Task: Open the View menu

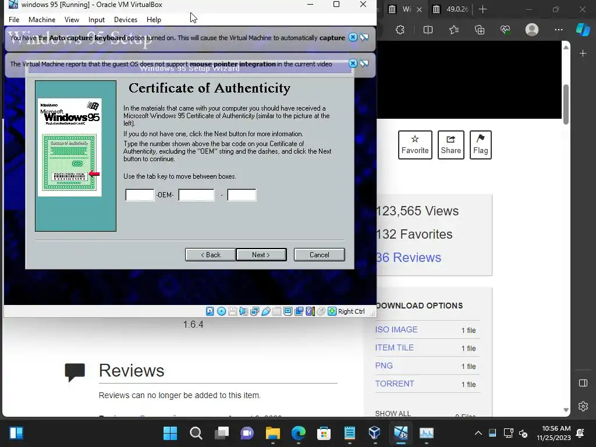Action: [x=72, y=20]
